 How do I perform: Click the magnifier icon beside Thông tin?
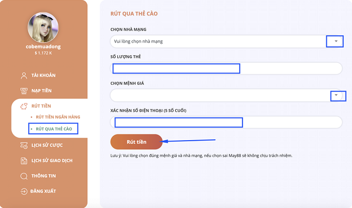click(x=24, y=176)
